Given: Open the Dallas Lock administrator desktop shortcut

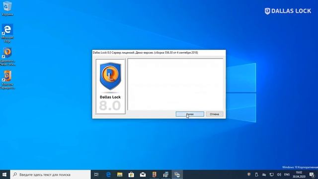Looking at the screenshot, I should [x=7, y=57].
